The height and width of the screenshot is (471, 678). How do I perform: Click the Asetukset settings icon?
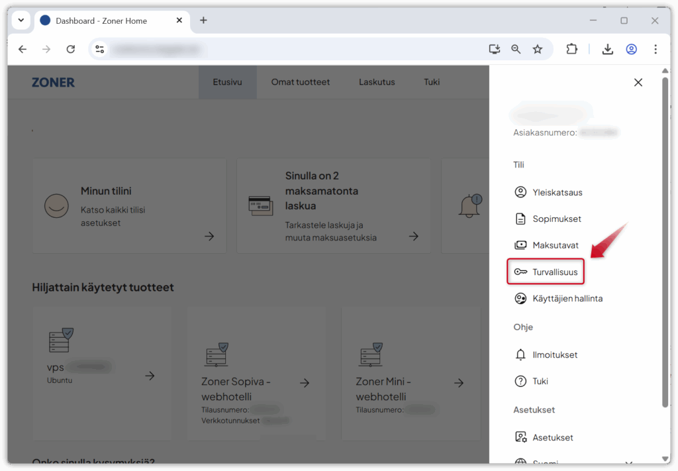tap(520, 437)
